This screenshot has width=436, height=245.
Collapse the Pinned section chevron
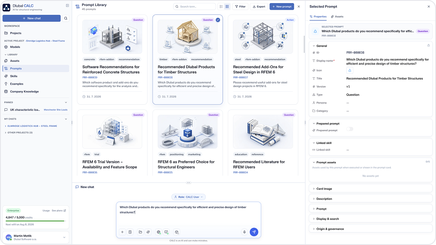66,103
